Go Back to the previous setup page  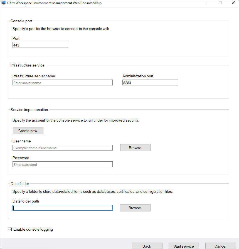(x=147, y=246)
